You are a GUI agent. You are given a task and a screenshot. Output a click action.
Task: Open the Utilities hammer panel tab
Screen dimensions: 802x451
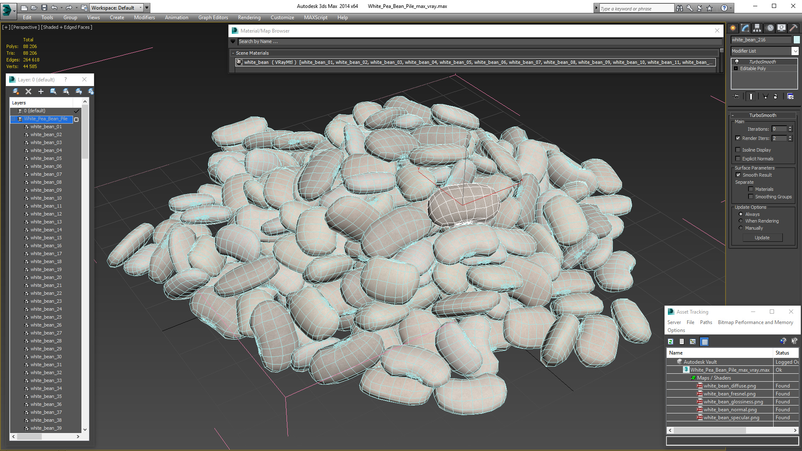(x=793, y=28)
